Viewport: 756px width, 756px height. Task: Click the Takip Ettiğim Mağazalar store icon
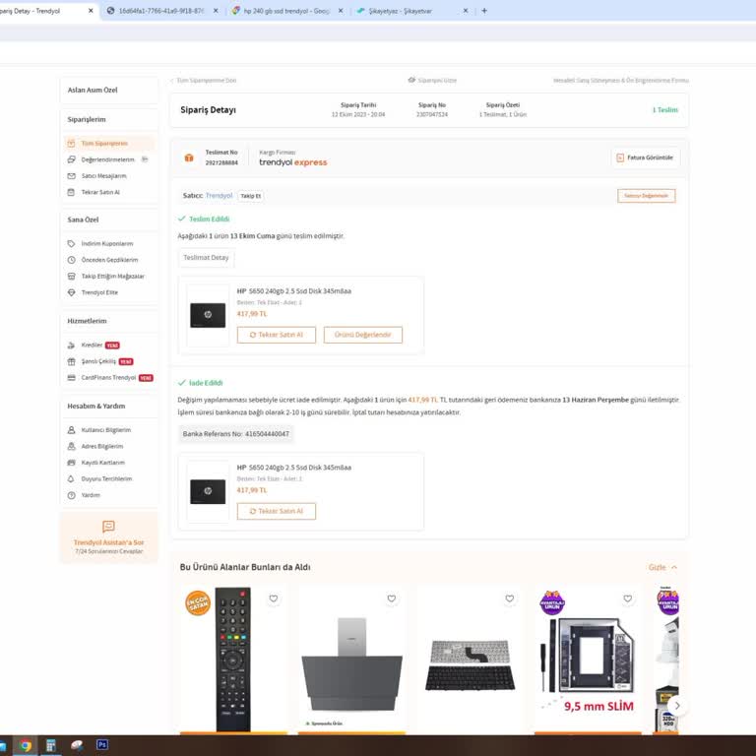coord(71,277)
